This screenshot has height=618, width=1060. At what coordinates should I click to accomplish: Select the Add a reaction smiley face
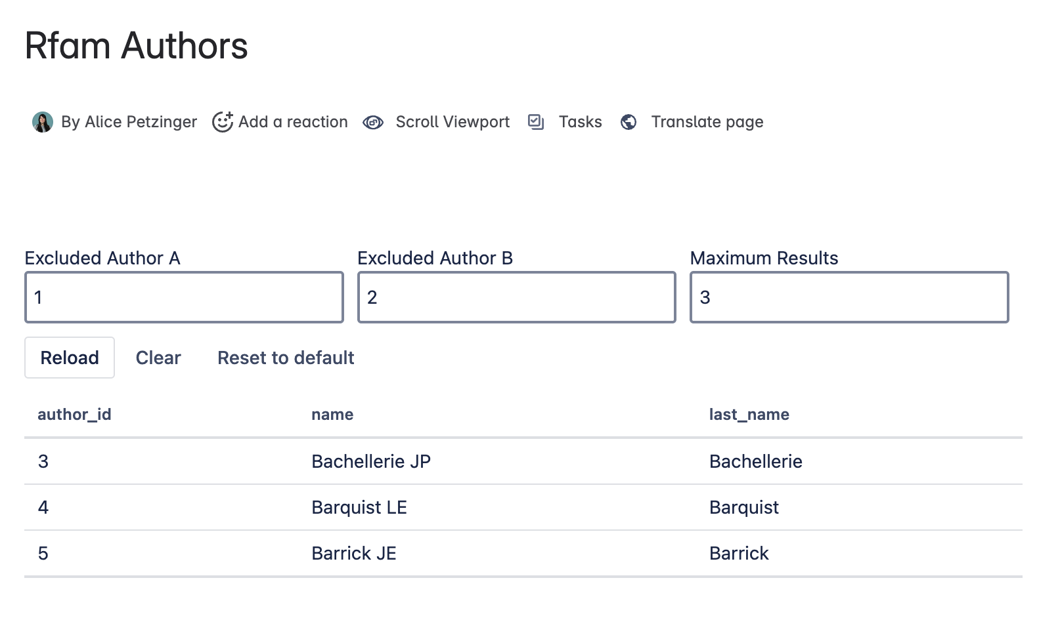pos(223,122)
